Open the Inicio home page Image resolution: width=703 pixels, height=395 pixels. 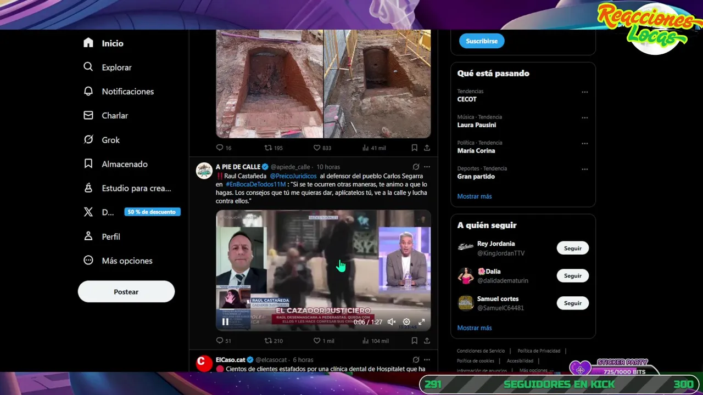pyautogui.click(x=103, y=43)
